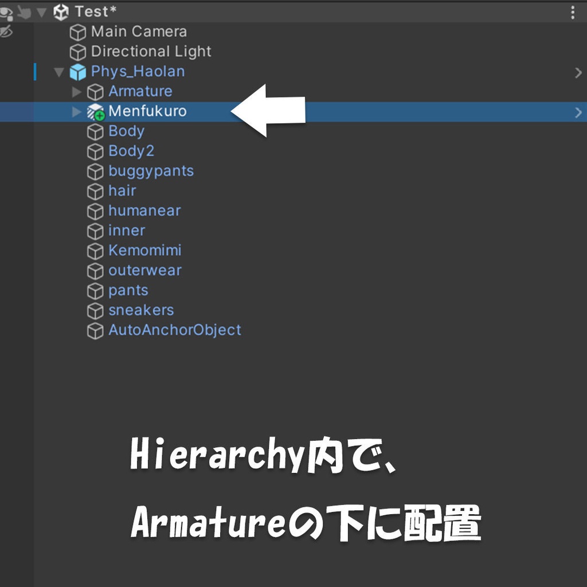Expand the Menfukuro tree item
Viewport: 587px width, 587px height.
[75, 111]
